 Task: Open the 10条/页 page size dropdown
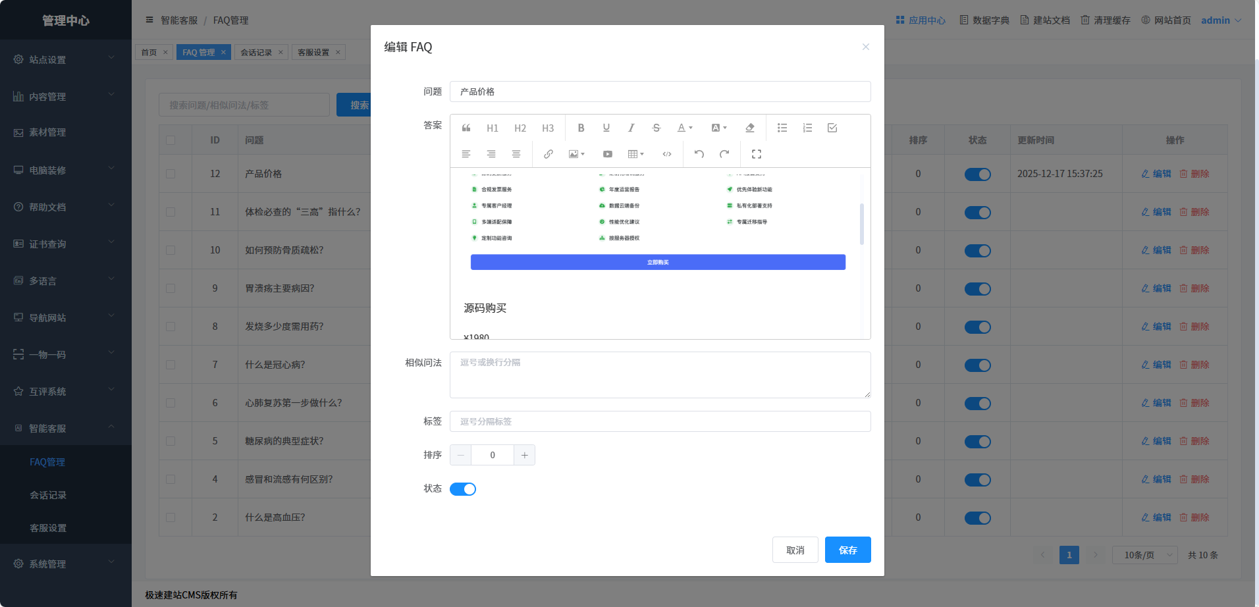click(x=1144, y=555)
